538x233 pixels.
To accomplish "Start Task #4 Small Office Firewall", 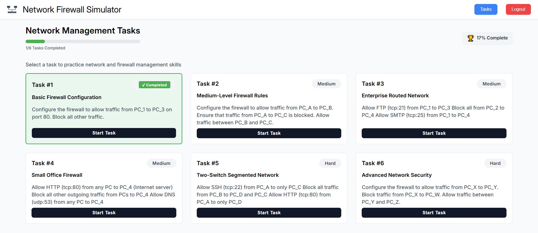I will (104, 213).
